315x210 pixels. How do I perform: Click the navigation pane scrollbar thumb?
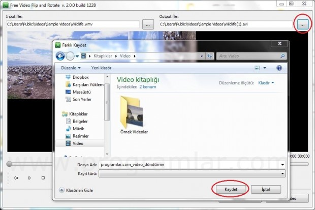[107, 102]
